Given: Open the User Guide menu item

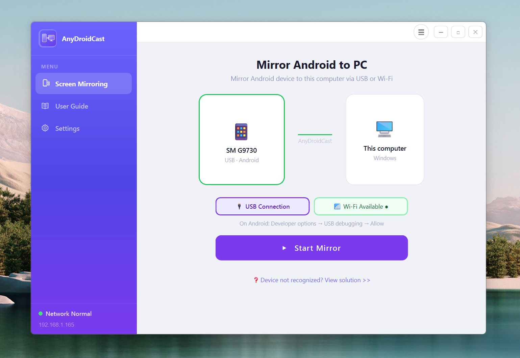Looking at the screenshot, I should [83, 106].
